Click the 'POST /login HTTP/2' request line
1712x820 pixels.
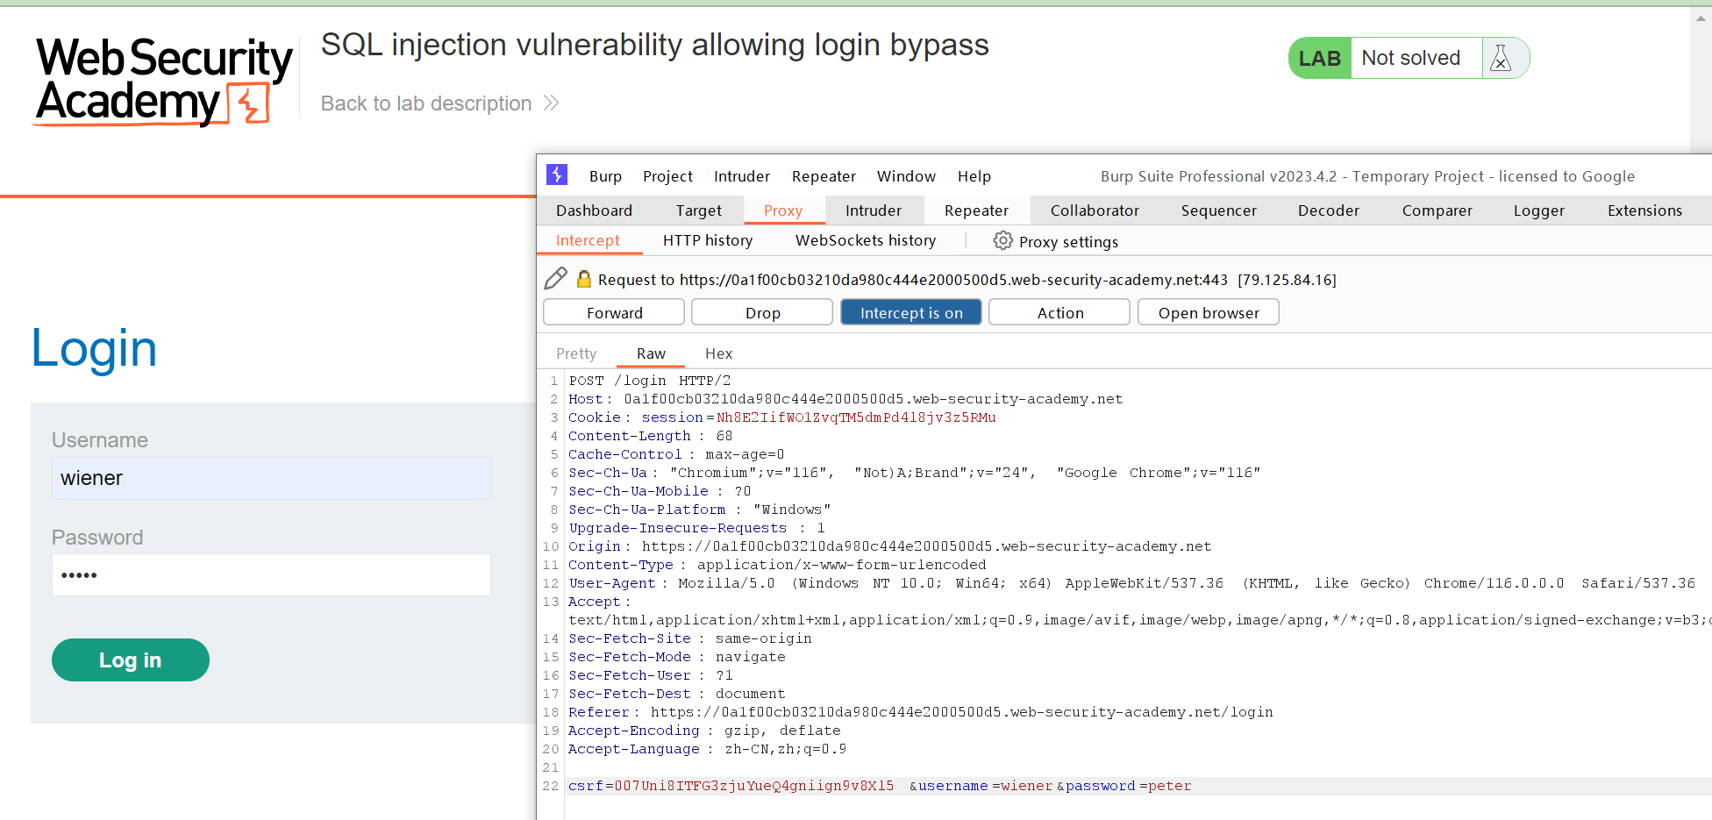coord(650,381)
